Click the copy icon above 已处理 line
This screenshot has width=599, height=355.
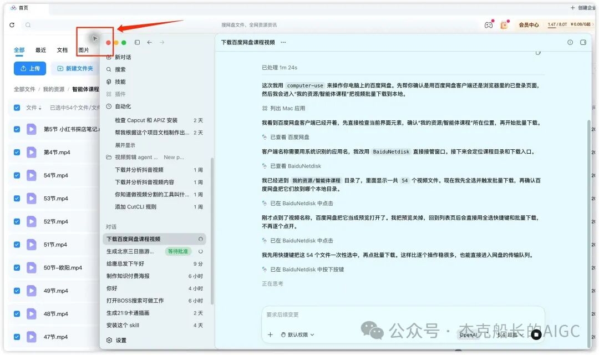(538, 53)
